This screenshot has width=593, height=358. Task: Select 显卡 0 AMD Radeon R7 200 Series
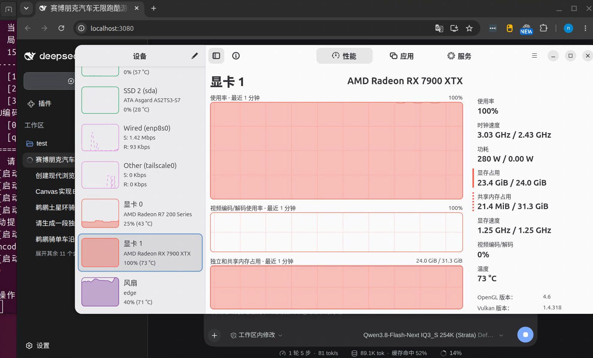tap(140, 214)
